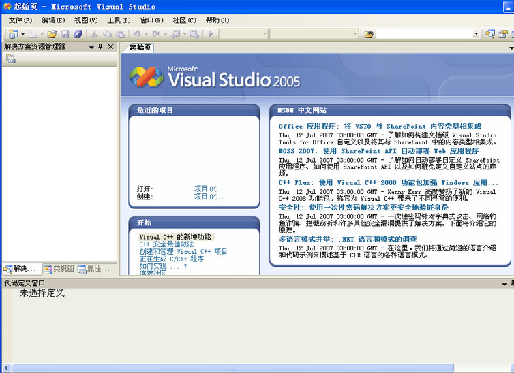
Task: Open MOSS 2007 SharePoint API article link
Action: point(378,151)
